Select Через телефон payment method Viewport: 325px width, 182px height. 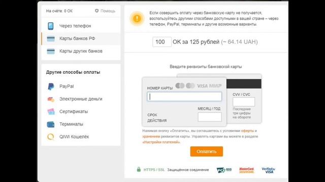click(x=81, y=26)
